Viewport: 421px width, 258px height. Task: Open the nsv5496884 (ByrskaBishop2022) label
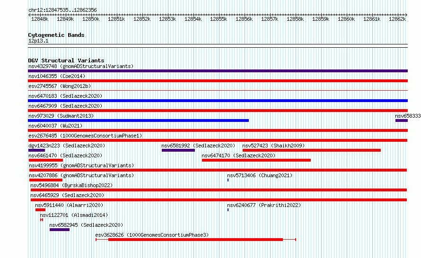tap(71, 185)
